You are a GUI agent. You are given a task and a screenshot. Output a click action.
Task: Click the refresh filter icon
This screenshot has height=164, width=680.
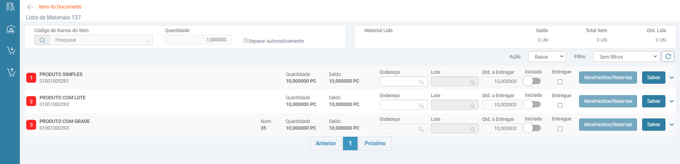[x=668, y=57]
